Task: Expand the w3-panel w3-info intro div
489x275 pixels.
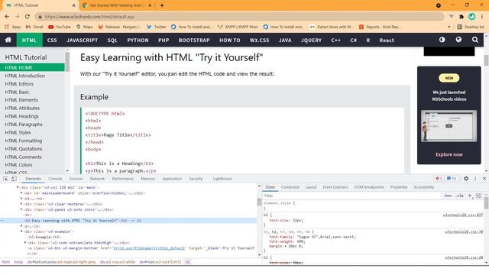Action: tap(21, 209)
